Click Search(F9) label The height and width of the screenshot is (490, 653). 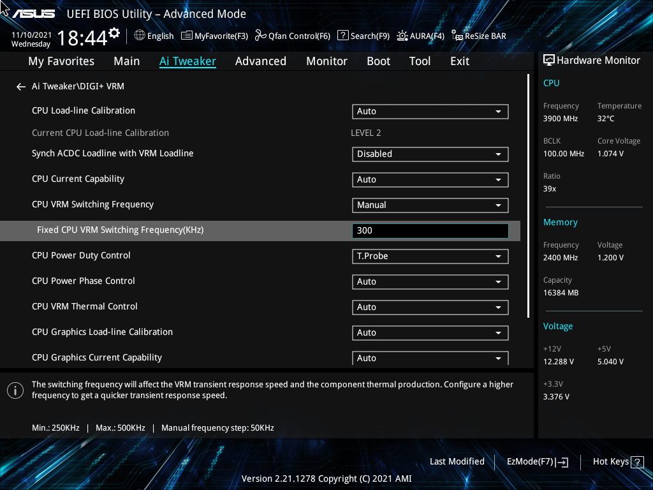click(370, 36)
